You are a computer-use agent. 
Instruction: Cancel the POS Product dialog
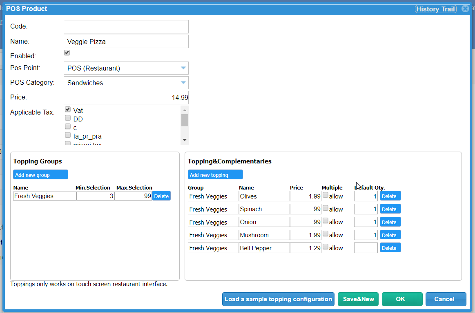(x=446, y=299)
